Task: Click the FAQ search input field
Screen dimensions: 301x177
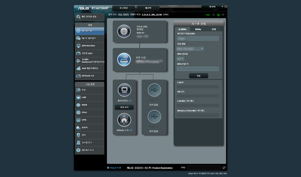Action: 204,168
